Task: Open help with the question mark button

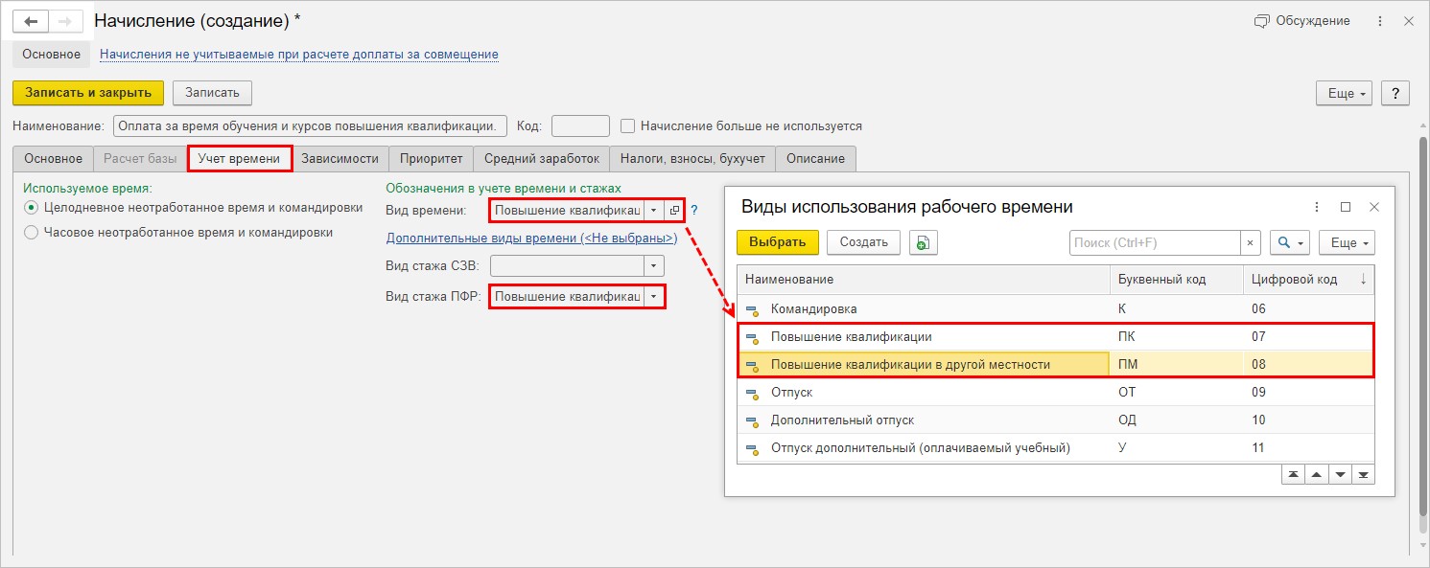Action: 1395,93
